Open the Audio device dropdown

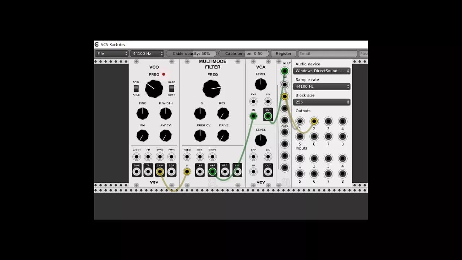[322, 71]
